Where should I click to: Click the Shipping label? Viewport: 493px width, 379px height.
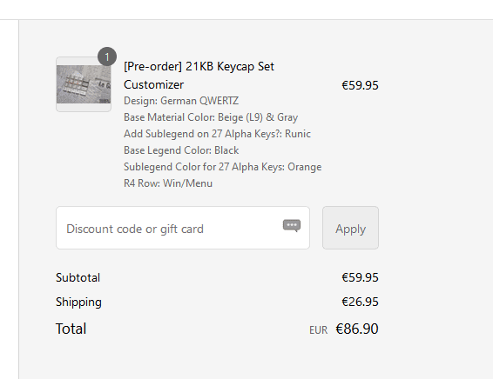[x=78, y=303]
